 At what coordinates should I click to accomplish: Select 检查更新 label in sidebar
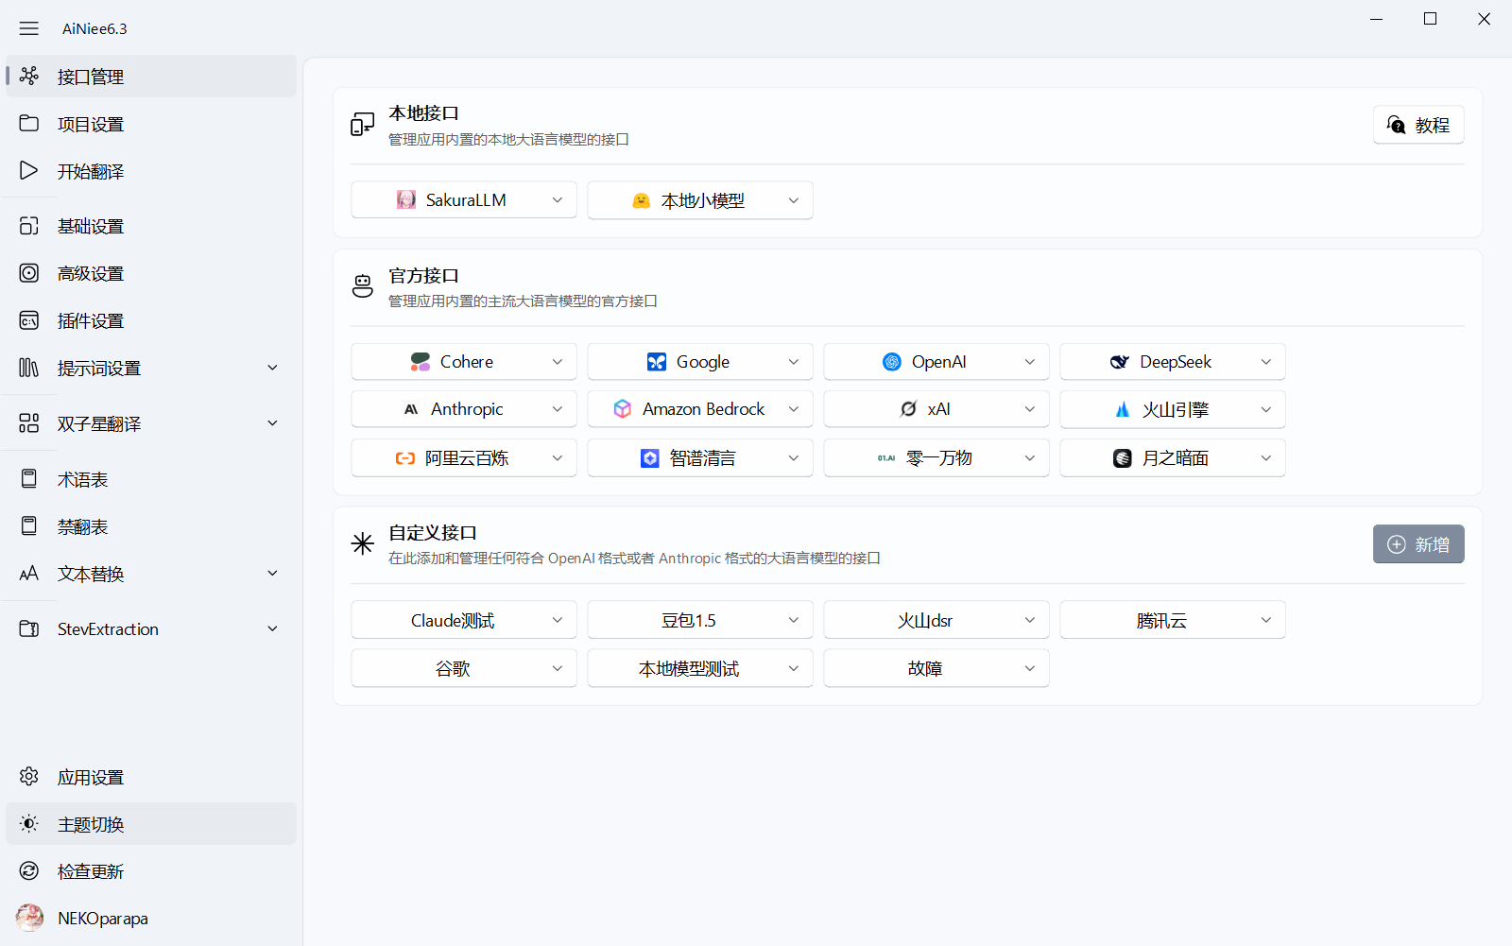(91, 871)
